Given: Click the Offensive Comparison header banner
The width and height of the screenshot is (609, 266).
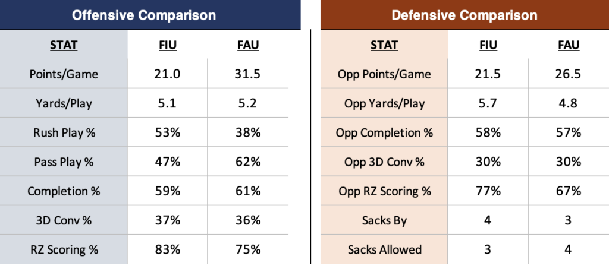Looking at the screenshot, I should (144, 15).
